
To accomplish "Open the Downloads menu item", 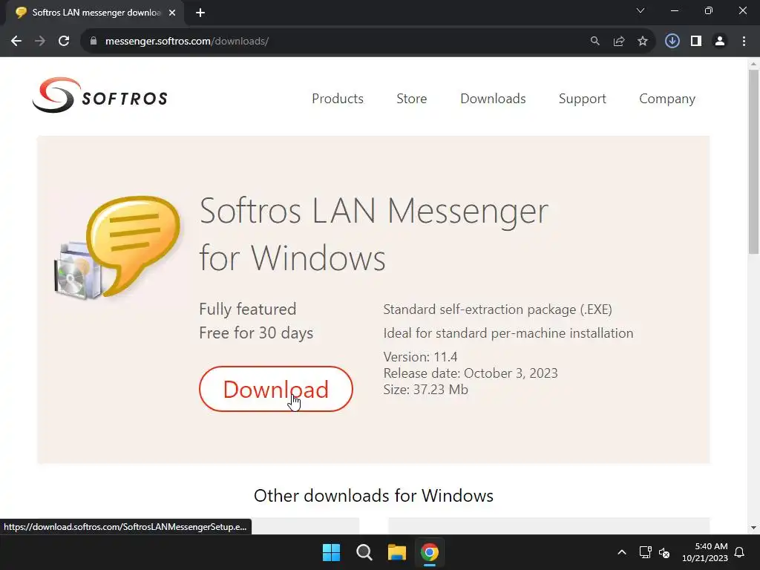I will [493, 99].
